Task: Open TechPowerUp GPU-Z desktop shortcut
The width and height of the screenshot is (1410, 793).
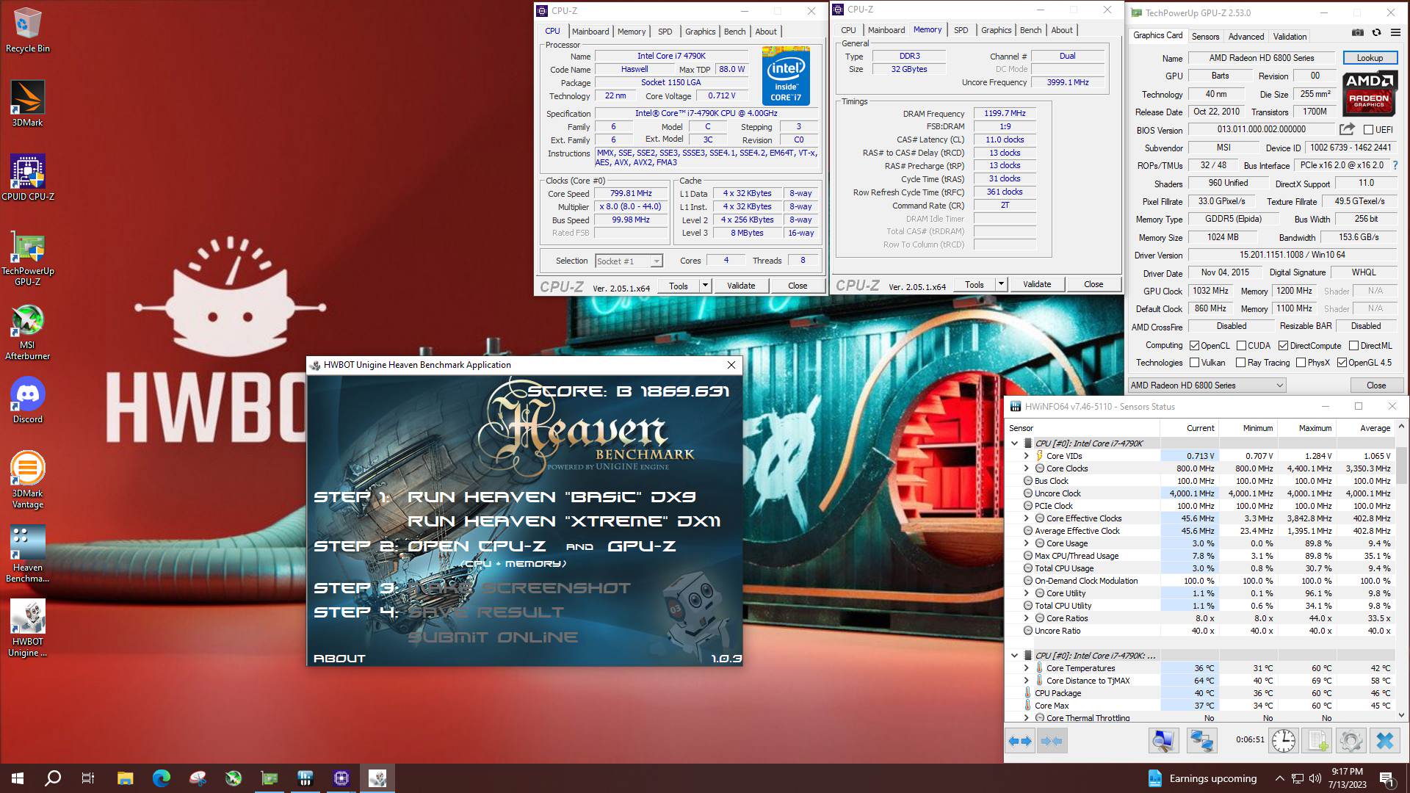Action: coord(27,259)
